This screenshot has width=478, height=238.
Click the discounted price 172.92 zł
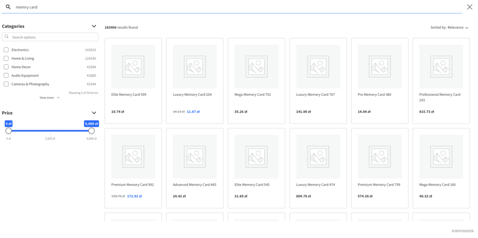point(134,196)
